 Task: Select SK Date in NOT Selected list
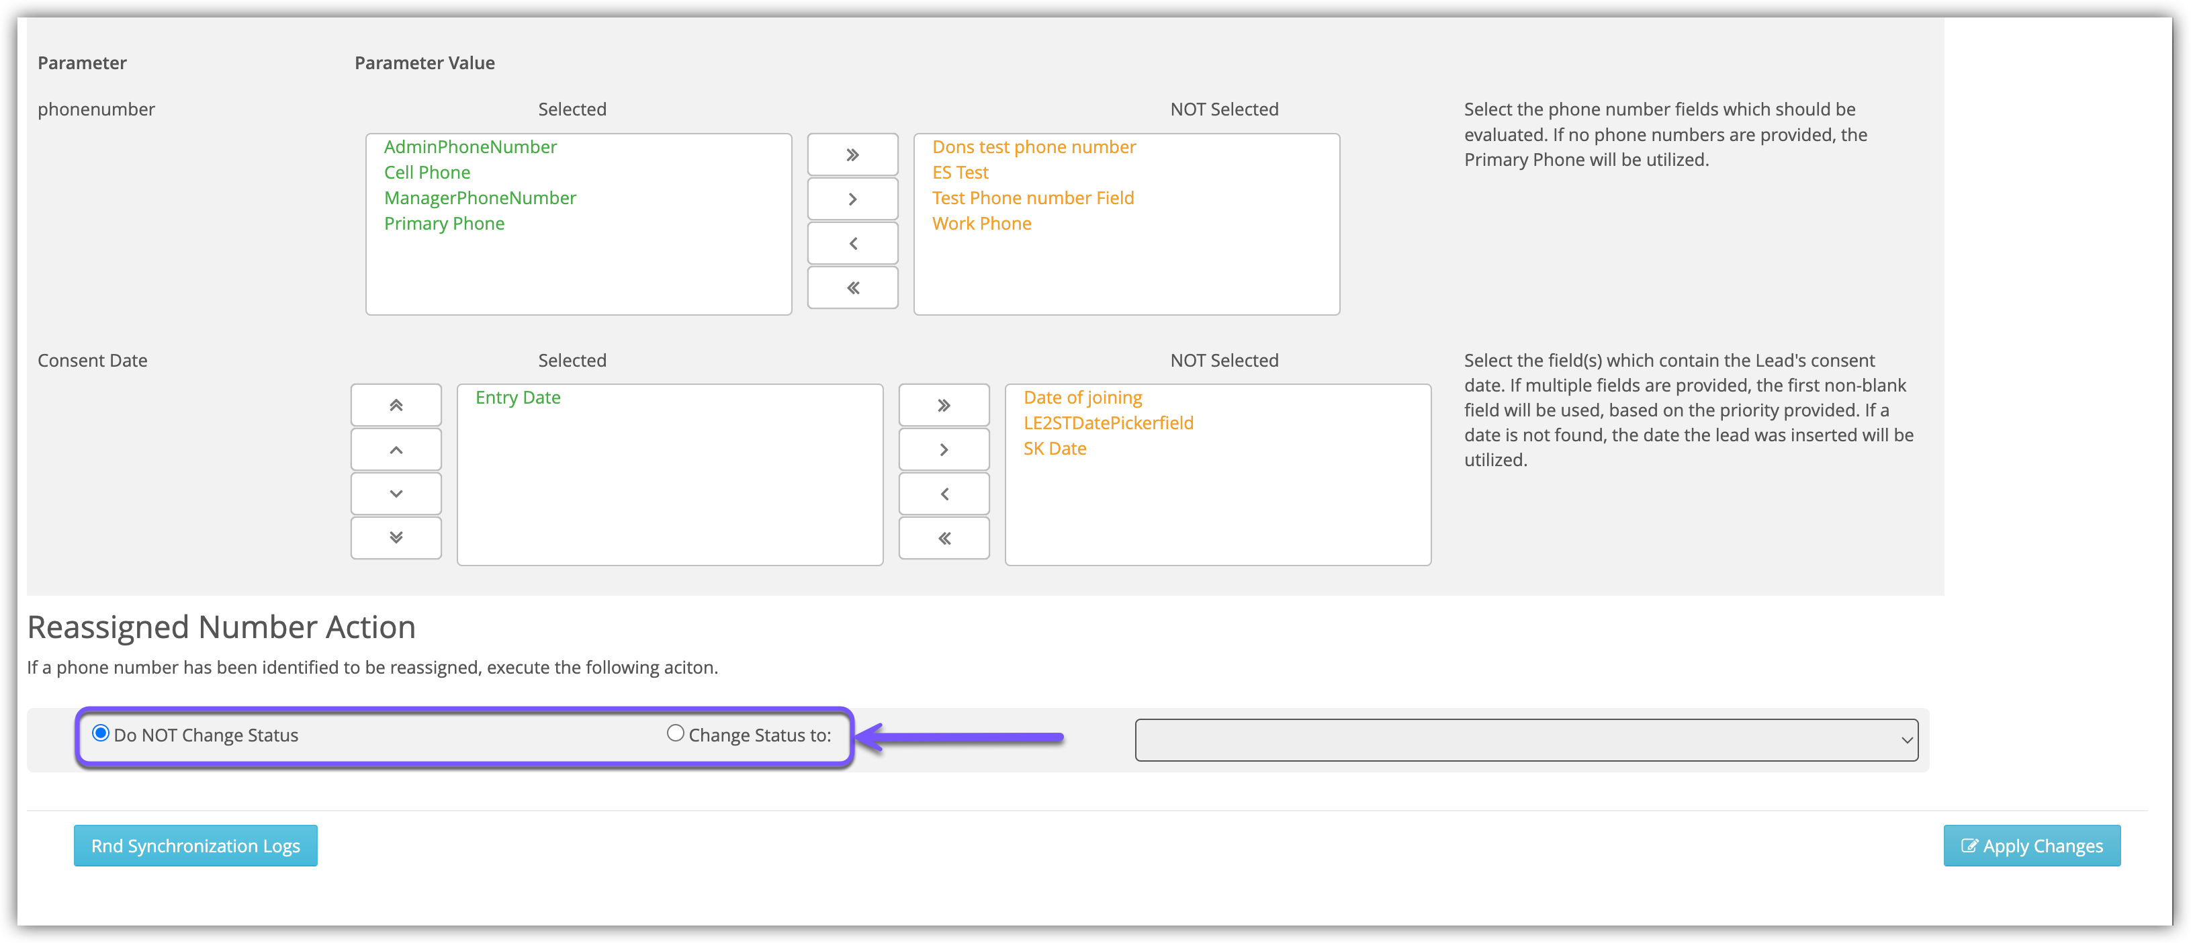pos(1055,449)
